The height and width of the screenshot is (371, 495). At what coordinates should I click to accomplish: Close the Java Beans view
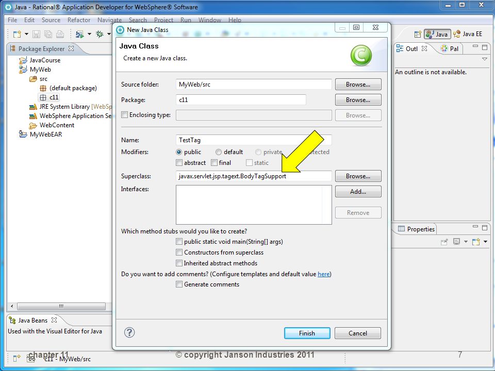point(54,320)
